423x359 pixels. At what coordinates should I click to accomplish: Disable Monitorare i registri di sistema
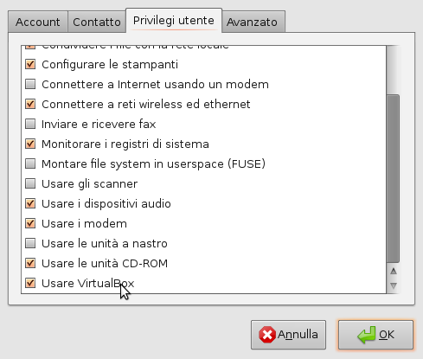click(x=30, y=144)
